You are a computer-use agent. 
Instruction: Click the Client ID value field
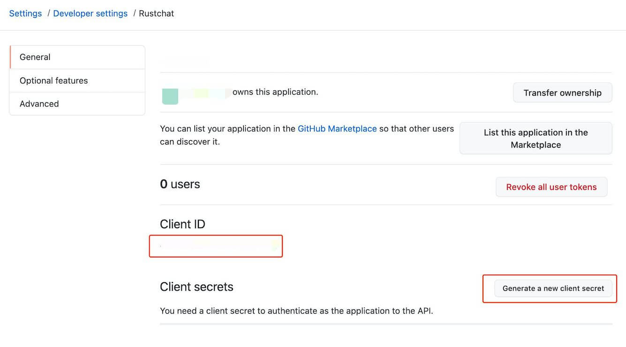pyautogui.click(x=216, y=246)
